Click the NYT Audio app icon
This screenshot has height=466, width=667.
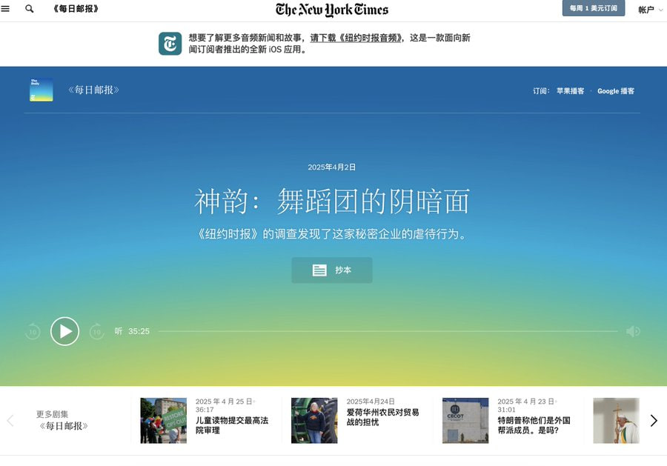(x=170, y=44)
